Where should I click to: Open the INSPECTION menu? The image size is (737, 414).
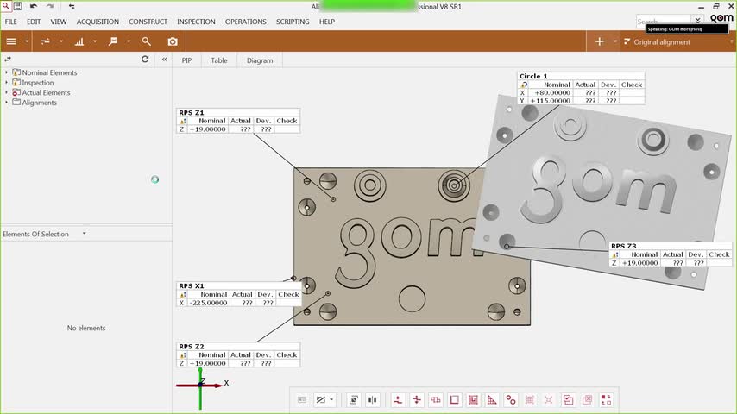point(196,22)
